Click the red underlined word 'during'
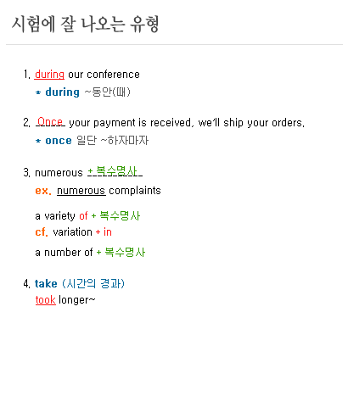 [49, 75]
